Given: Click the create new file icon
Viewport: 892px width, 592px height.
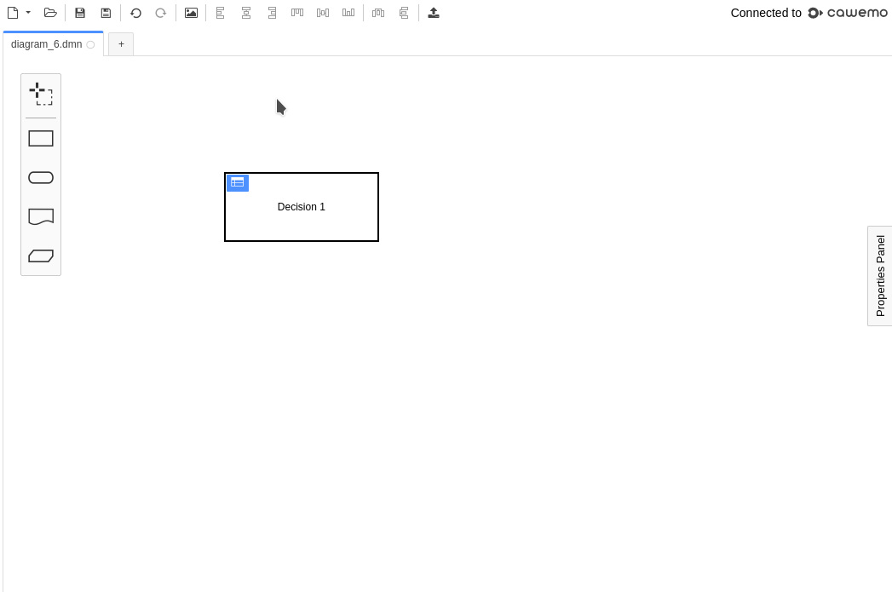Looking at the screenshot, I should click(x=13, y=13).
